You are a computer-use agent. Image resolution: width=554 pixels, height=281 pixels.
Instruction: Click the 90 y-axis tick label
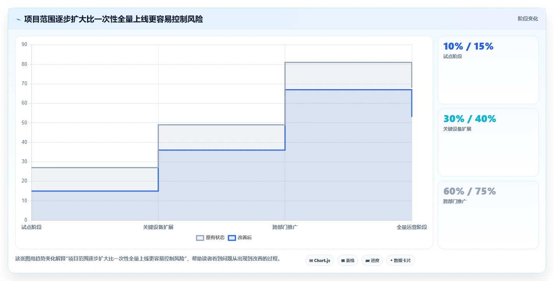[24, 45]
